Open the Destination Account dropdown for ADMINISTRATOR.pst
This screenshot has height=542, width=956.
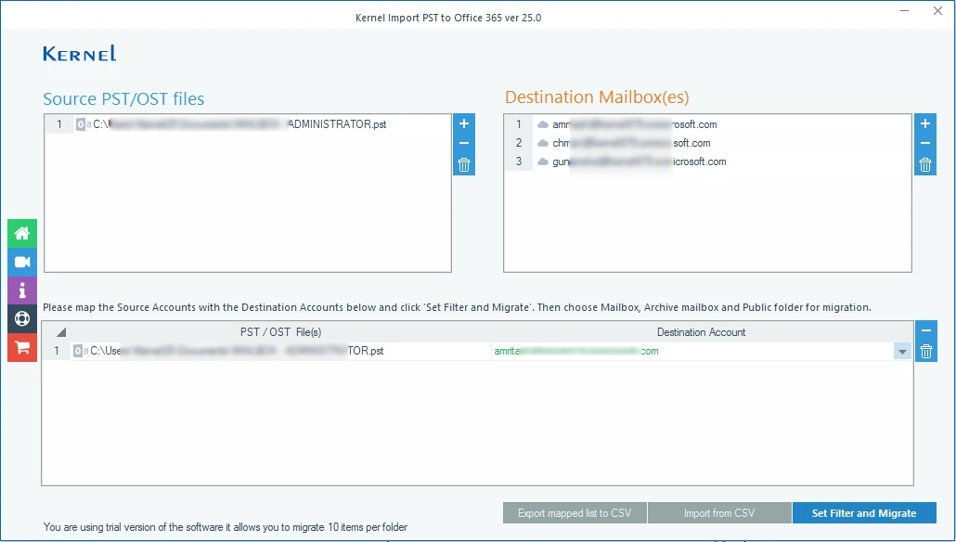point(901,351)
